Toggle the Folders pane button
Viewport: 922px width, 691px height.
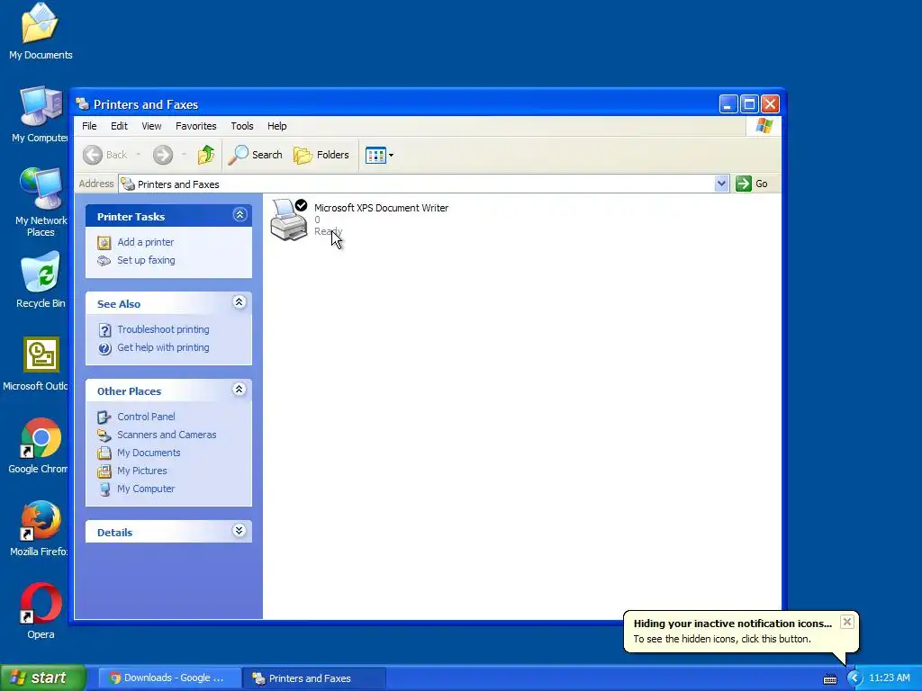(321, 155)
